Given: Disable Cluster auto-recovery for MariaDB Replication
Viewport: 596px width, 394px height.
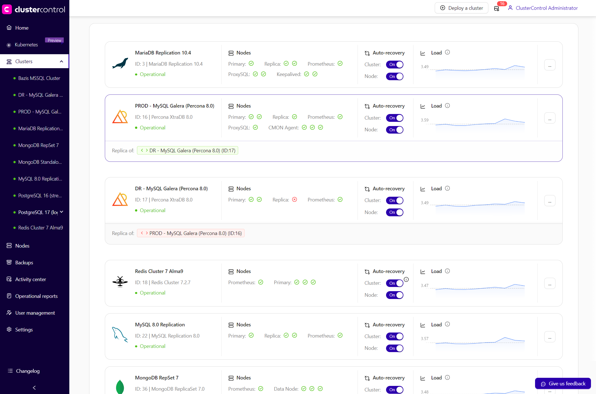Looking at the screenshot, I should click(394, 65).
